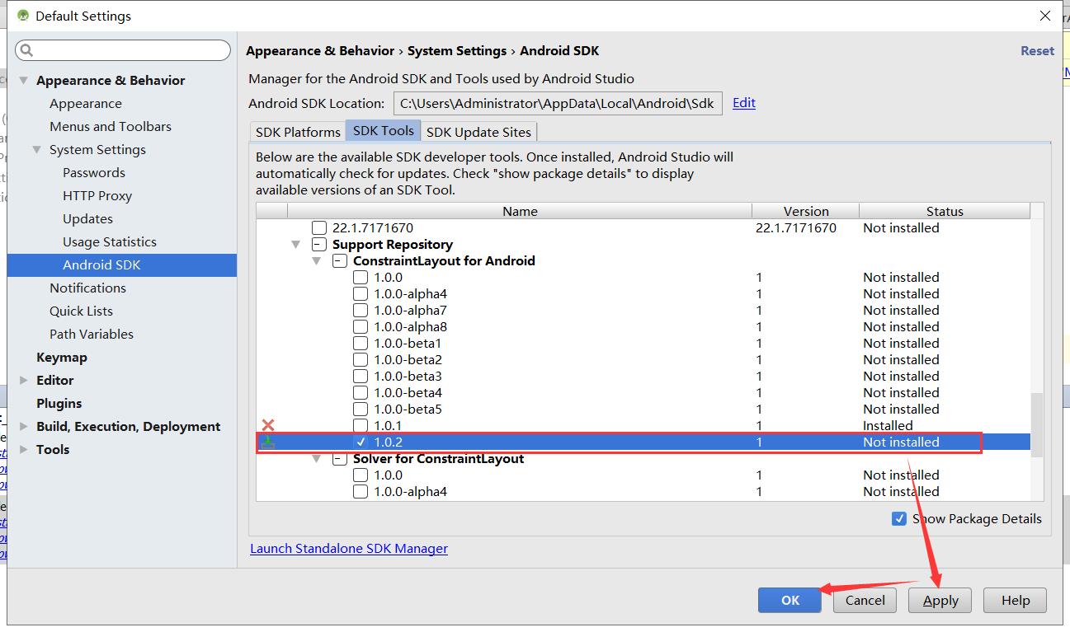Click 'Installed' status of 1.0.1 row
This screenshot has height=632, width=1070.
pos(888,426)
